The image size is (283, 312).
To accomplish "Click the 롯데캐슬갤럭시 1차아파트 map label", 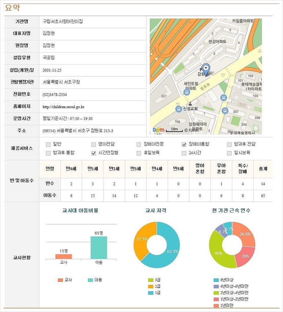I will pyautogui.click(x=252, y=87).
